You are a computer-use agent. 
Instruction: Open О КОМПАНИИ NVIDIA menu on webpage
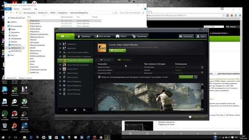219,33
